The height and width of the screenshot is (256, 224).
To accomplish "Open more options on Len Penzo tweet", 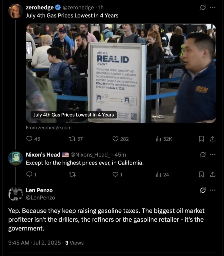I will click(213, 190).
